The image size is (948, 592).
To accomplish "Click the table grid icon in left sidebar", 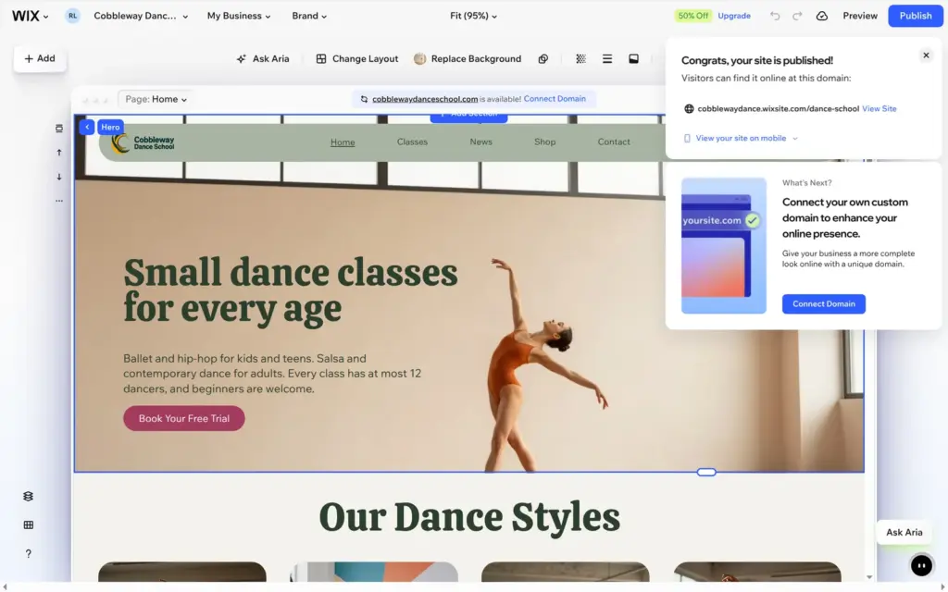I will pyautogui.click(x=29, y=525).
